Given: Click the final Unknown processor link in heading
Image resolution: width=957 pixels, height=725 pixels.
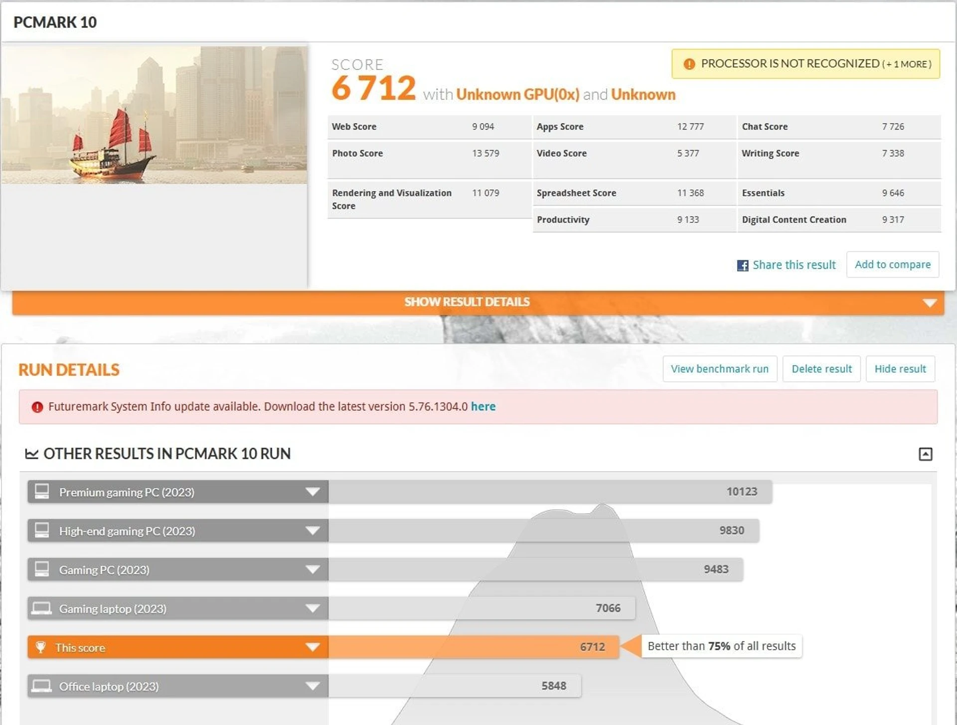Looking at the screenshot, I should [643, 94].
